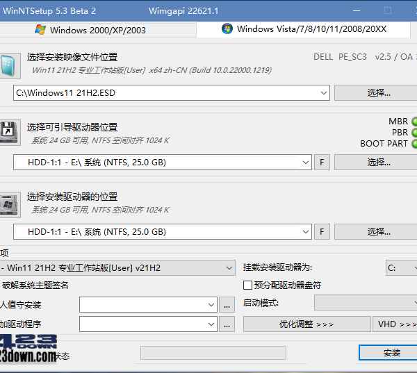Click the MBR green status light

click(415, 122)
